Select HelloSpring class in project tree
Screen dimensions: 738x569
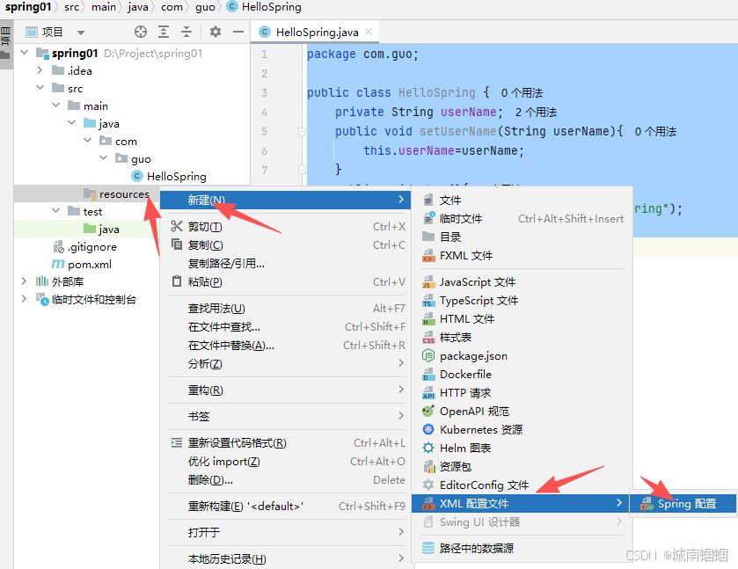point(176,176)
